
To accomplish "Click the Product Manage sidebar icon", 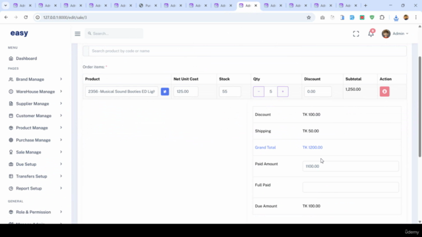I will (x=11, y=128).
